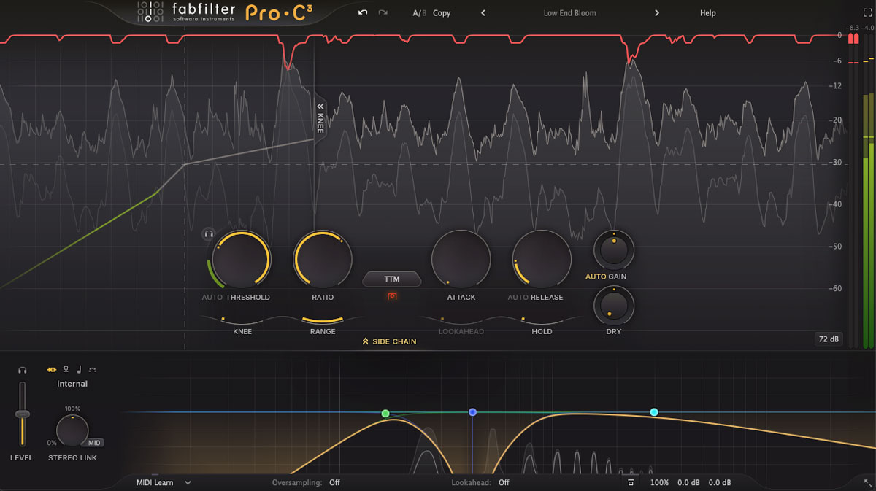Click the first 0.0 dB value
Image resolution: width=876 pixels, height=491 pixels.
pos(688,483)
